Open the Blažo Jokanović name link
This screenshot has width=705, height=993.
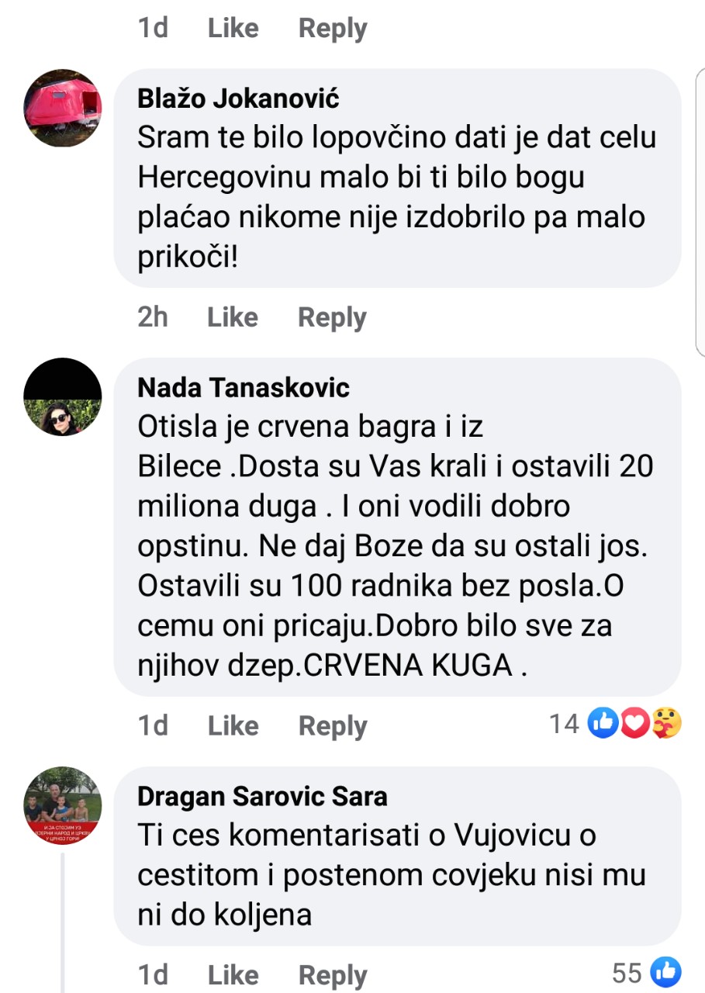238,99
